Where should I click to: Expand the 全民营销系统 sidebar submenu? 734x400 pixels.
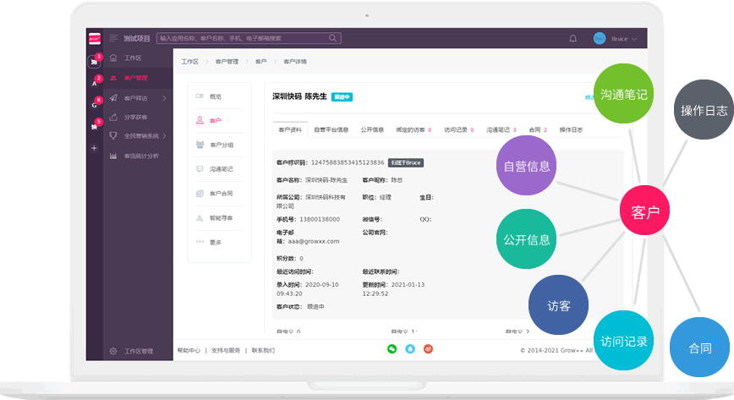pos(164,135)
